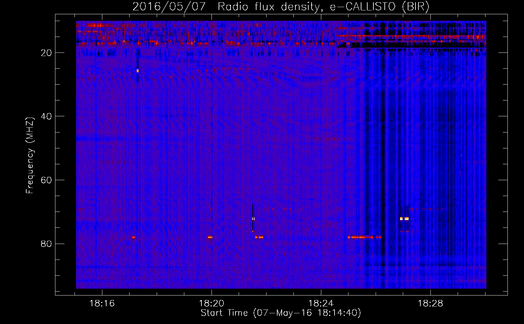Viewport: 524px width, 324px height.
Task: Click the 'Start Time (07-May-16 18:14:40)' label
Action: pos(281,313)
